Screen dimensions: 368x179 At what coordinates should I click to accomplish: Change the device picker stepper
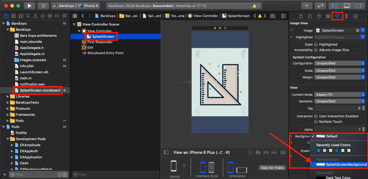184,166
